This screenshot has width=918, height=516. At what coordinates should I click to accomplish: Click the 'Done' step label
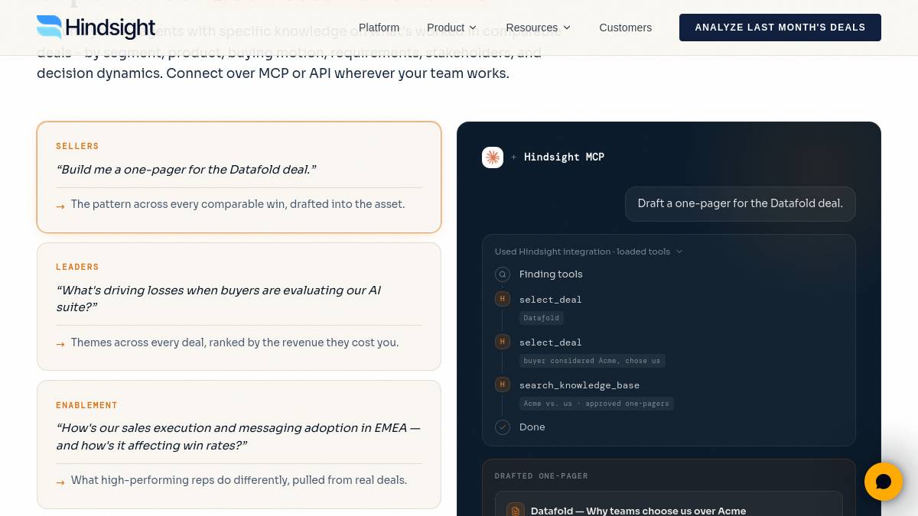pos(532,427)
